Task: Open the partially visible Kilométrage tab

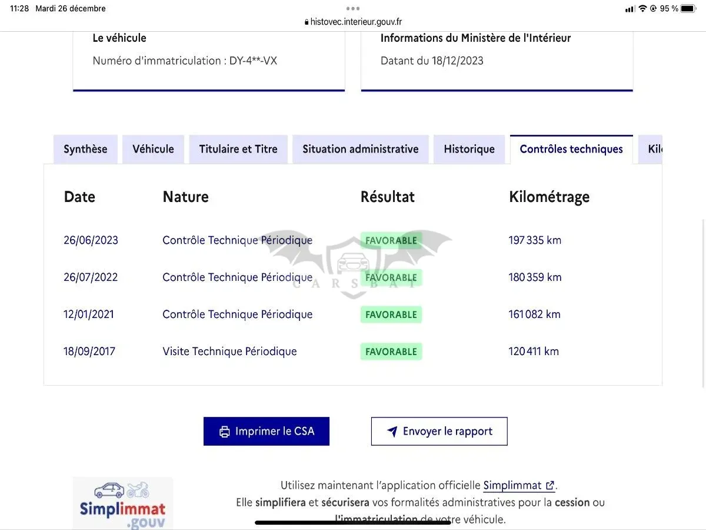Action: click(650, 149)
